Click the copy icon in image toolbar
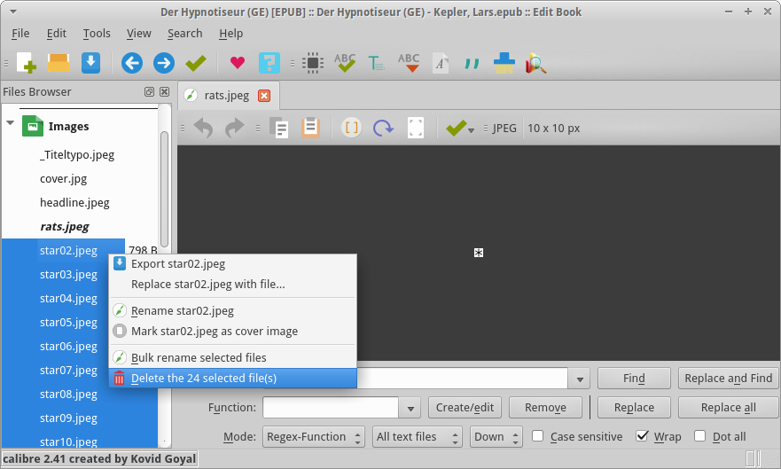The height and width of the screenshot is (469, 781). click(x=279, y=128)
